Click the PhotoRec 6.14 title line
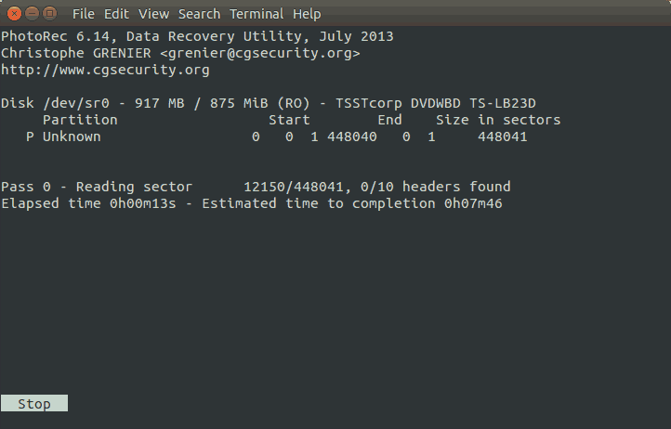The height and width of the screenshot is (429, 671). pyautogui.click(x=197, y=36)
